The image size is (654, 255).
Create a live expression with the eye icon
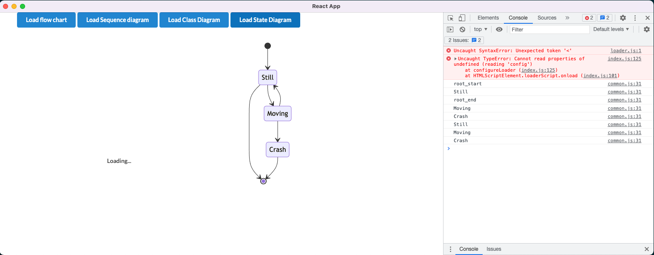click(x=499, y=29)
